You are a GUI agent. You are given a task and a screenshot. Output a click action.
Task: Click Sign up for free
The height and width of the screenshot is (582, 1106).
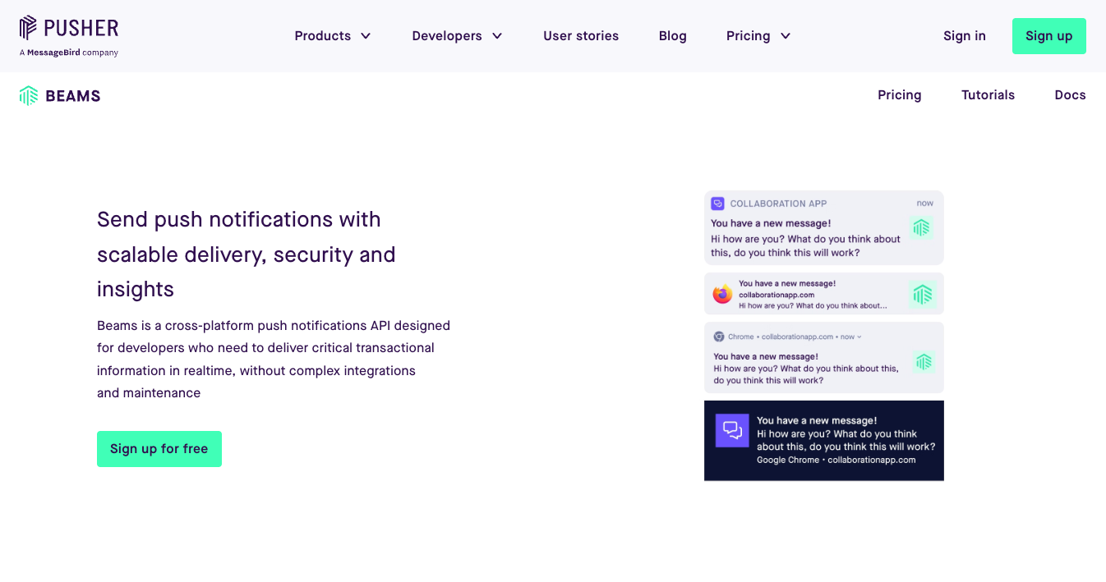pos(159,449)
